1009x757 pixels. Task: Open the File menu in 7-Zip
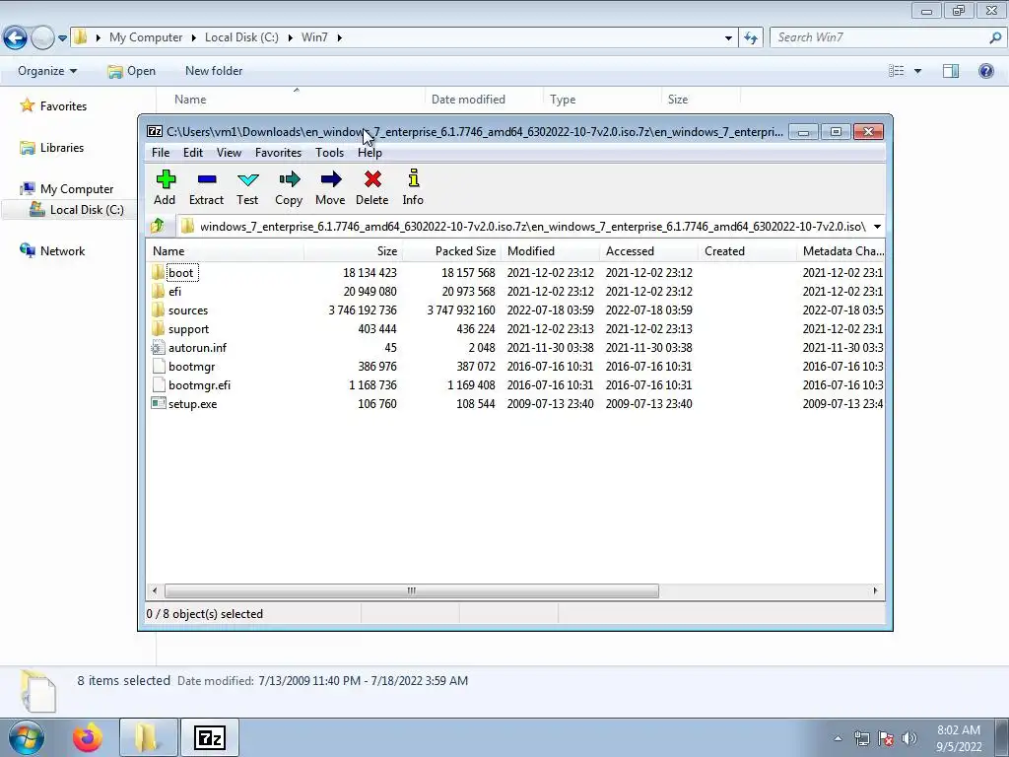point(161,153)
